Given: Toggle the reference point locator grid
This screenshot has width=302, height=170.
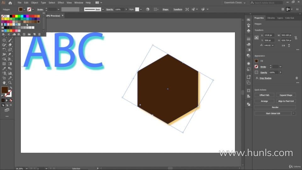Looking at the screenshot, I should pyautogui.click(x=256, y=37).
